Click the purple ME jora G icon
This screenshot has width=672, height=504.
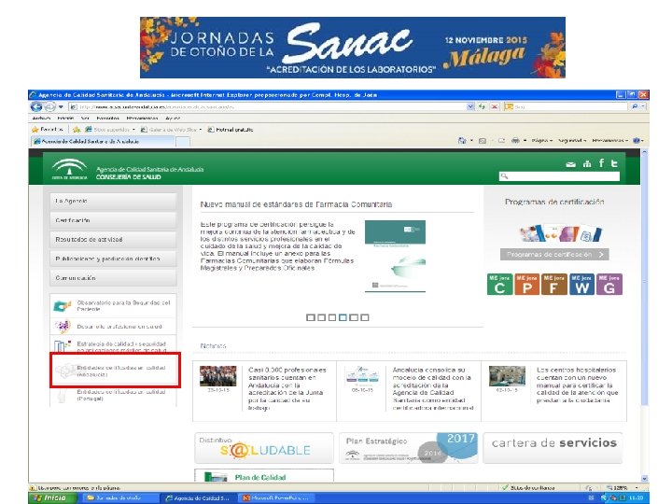point(609,284)
